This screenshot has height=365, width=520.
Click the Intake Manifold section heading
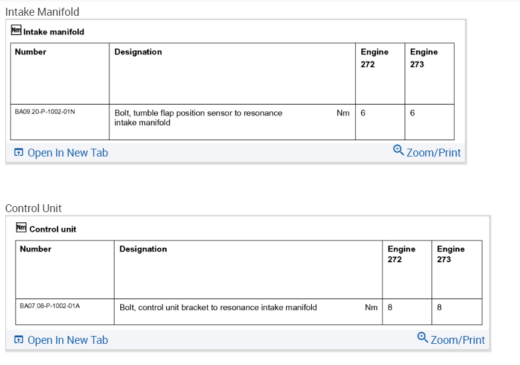coord(42,11)
